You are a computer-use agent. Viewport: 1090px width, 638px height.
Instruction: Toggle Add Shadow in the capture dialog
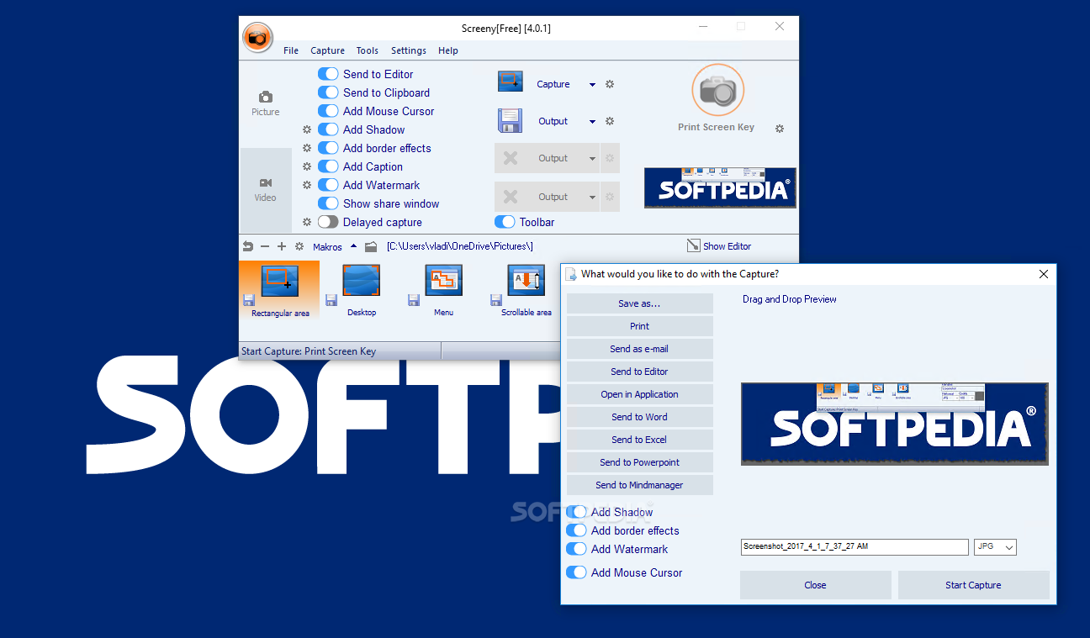576,512
